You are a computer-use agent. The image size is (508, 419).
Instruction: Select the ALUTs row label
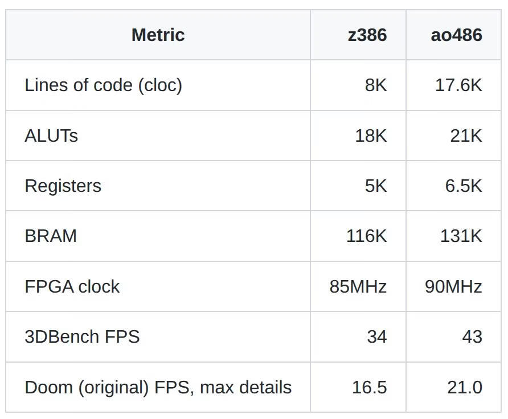click(51, 135)
